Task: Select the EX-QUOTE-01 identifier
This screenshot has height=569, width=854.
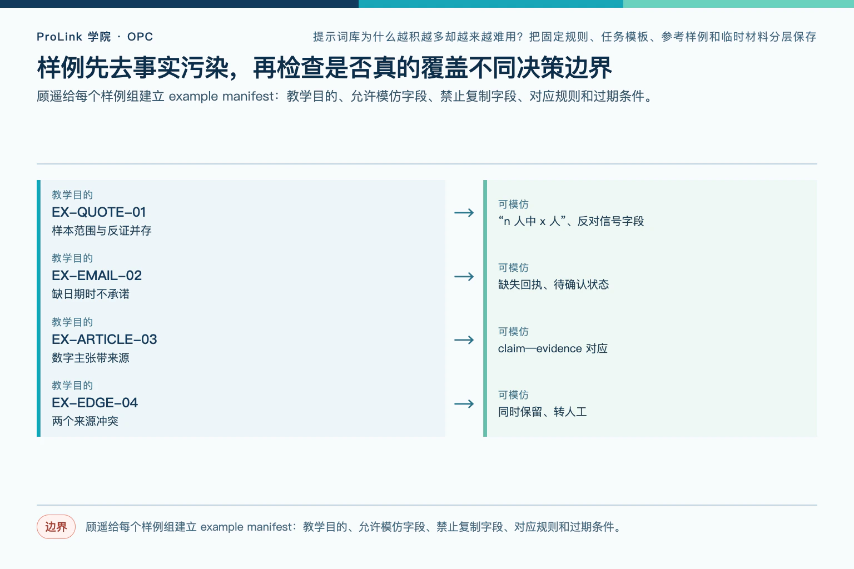Action: (x=99, y=212)
